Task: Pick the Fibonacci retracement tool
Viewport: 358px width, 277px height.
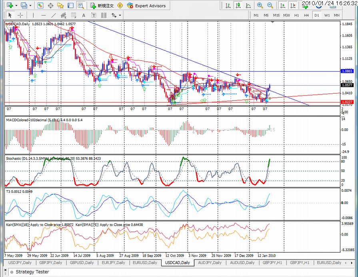Action: point(73,15)
